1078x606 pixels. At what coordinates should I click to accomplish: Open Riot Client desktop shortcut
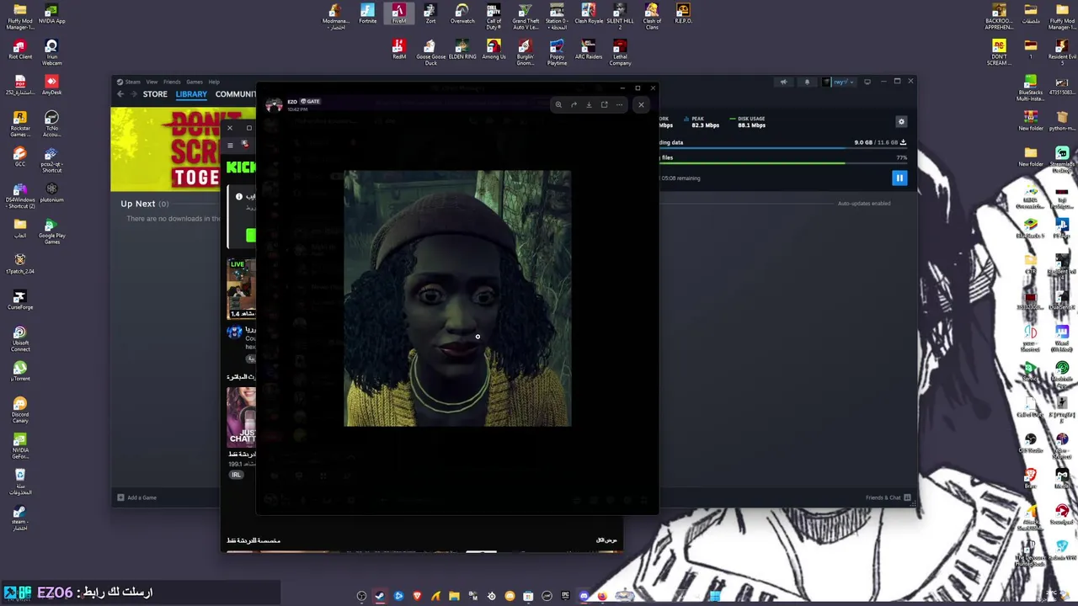[x=20, y=50]
